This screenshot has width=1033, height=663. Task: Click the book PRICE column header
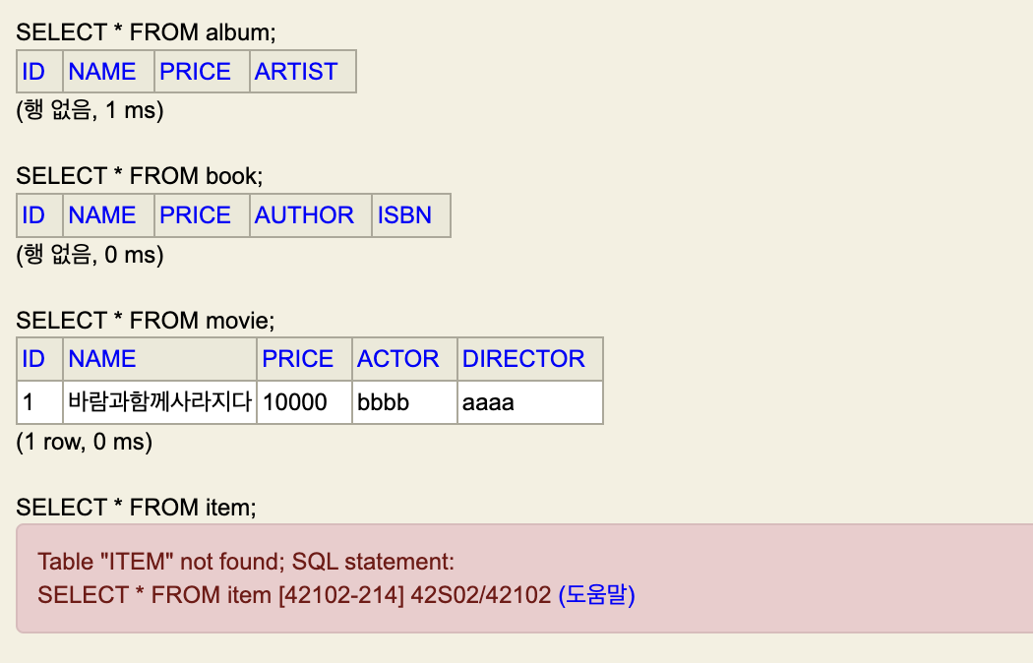[195, 215]
